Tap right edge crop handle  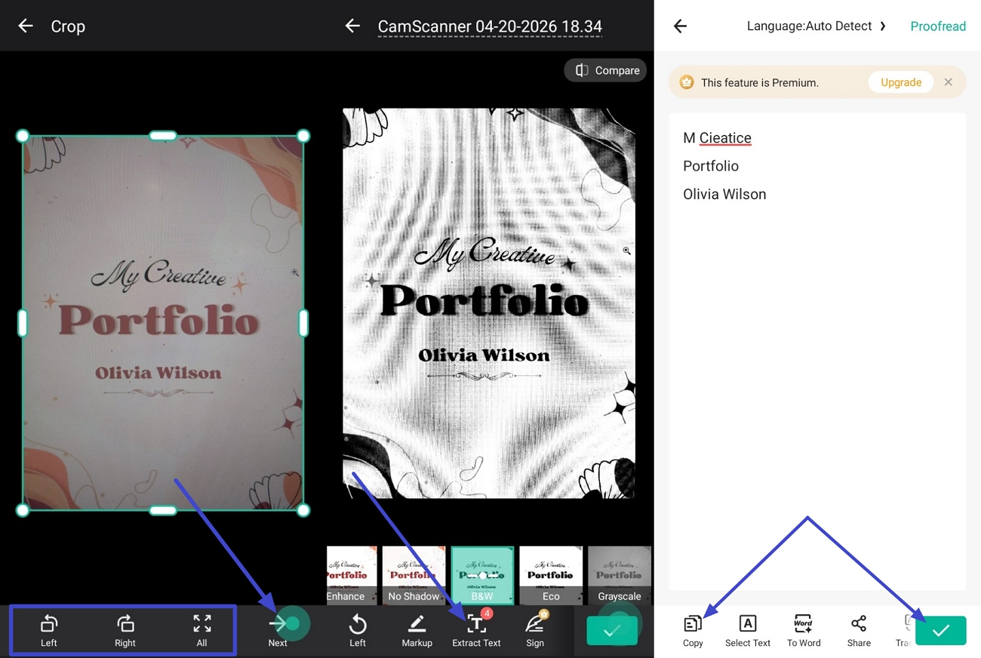click(x=303, y=323)
